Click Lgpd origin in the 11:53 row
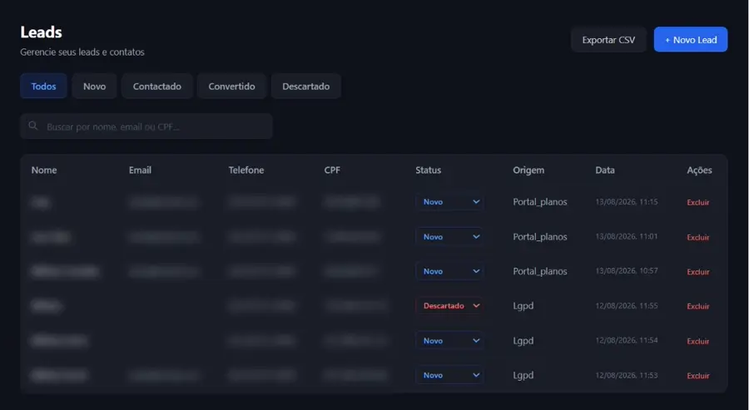Screen dimensions: 749x410 pyautogui.click(x=523, y=375)
